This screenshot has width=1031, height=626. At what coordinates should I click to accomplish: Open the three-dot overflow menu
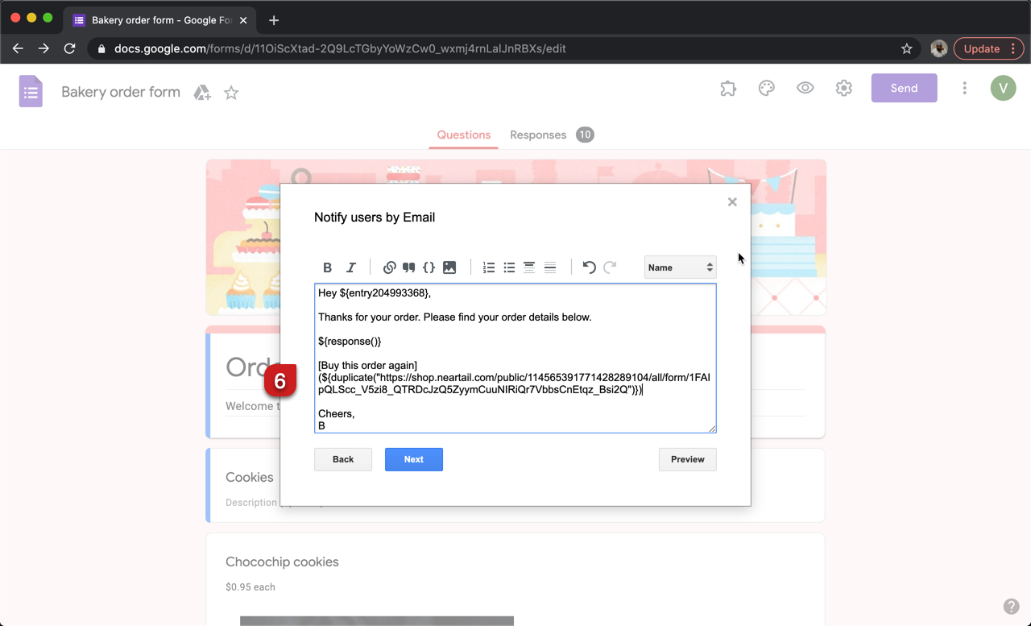(964, 88)
